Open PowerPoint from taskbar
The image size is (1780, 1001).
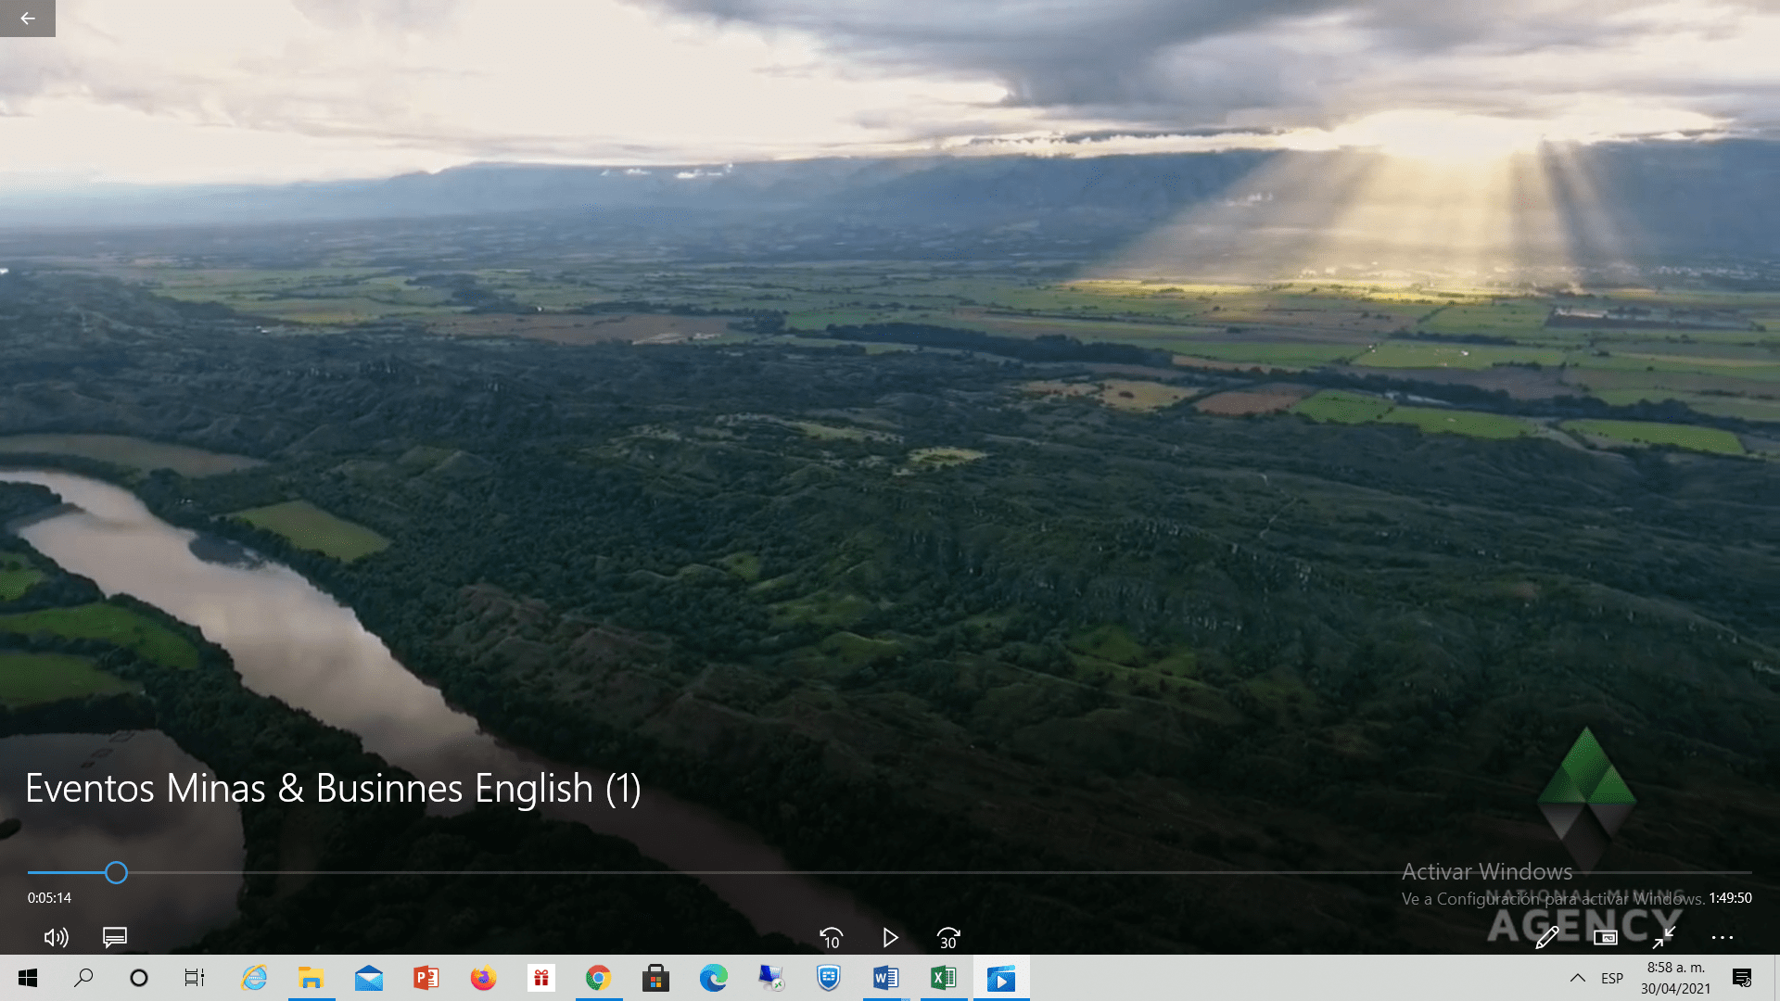(x=426, y=978)
